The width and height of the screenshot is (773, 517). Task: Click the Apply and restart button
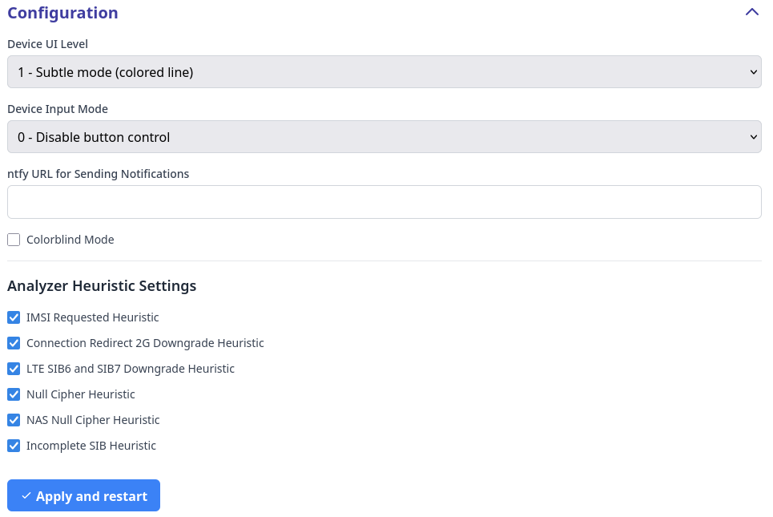coord(83,495)
